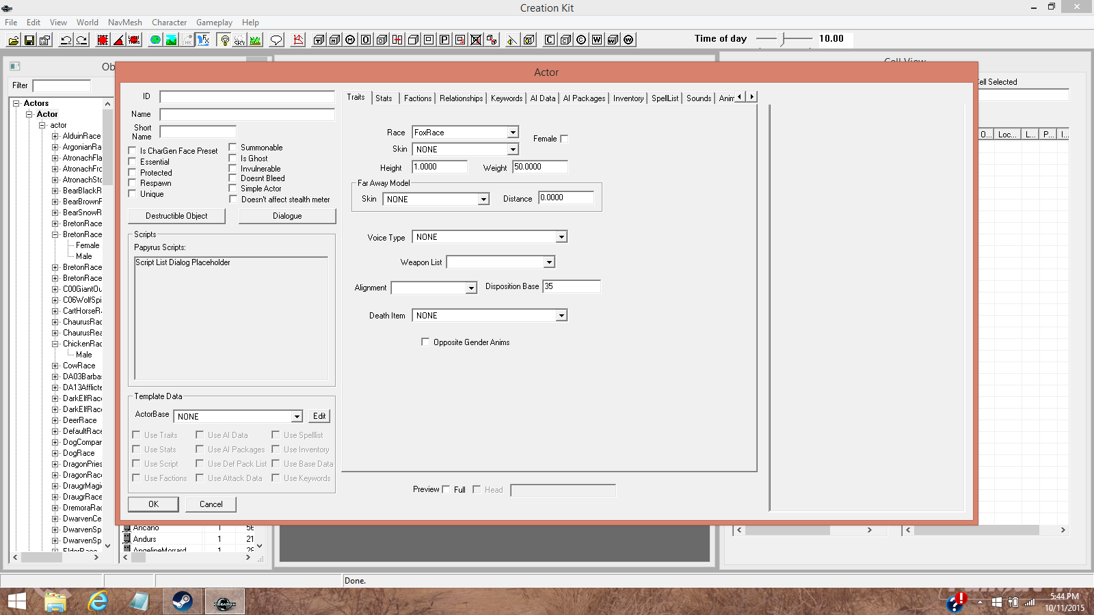Screen dimensions: 1094x615
Task: Click the red H-shaped toolbar icon
Action: (398, 40)
